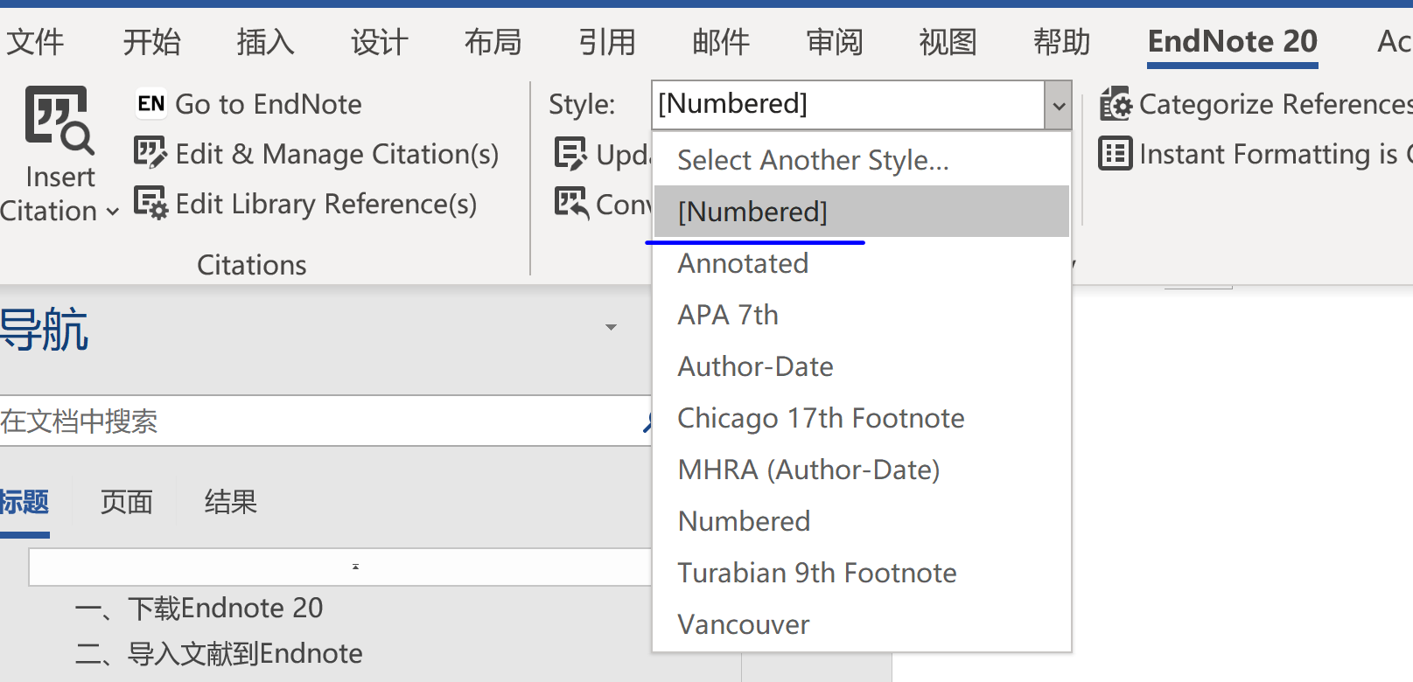This screenshot has width=1413, height=682.
Task: Open the 视图 ribbon tab
Action: pyautogui.click(x=948, y=41)
